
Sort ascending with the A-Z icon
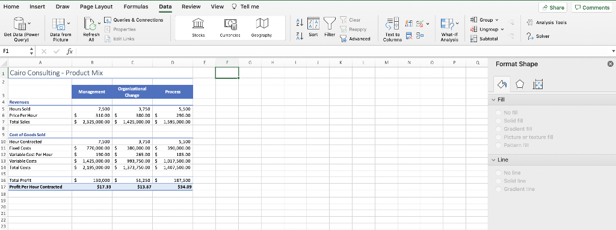(x=300, y=22)
